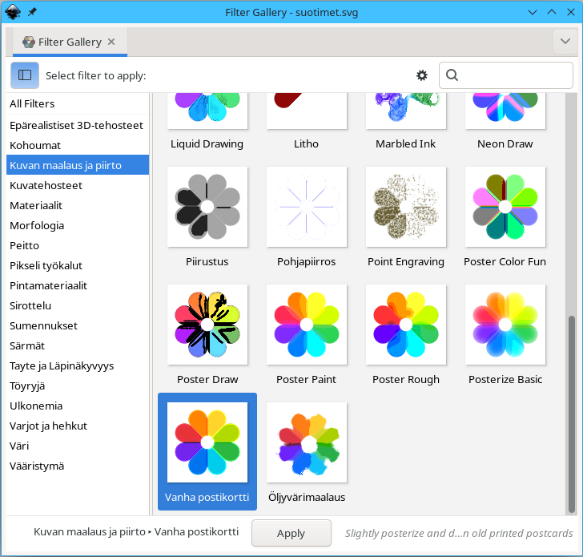Select the Piirustus filter thumbnail
The height and width of the screenshot is (557, 583).
pos(207,207)
